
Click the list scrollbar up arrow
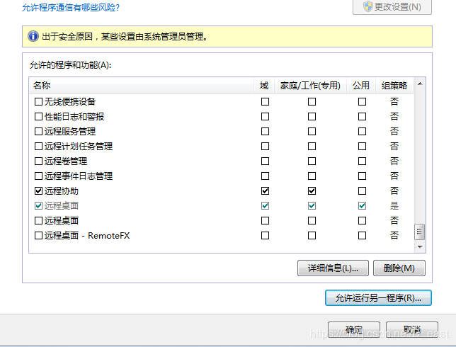[x=420, y=84]
